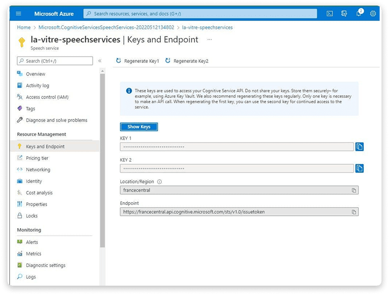Collapse the left sidebar with the chevrons
The height and width of the screenshot is (295, 389).
coord(100,61)
